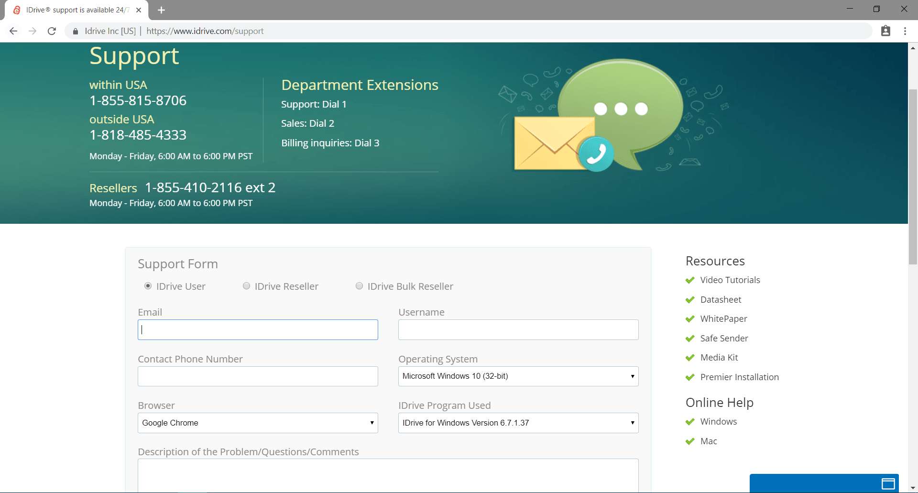
Task: Click the blue chat bar
Action: click(x=824, y=483)
